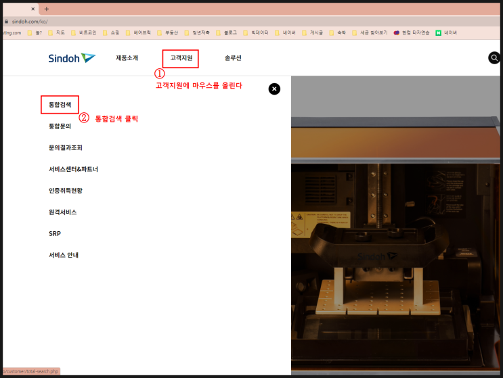Open the search magnifier icon
This screenshot has height=378, width=503.
click(x=494, y=57)
